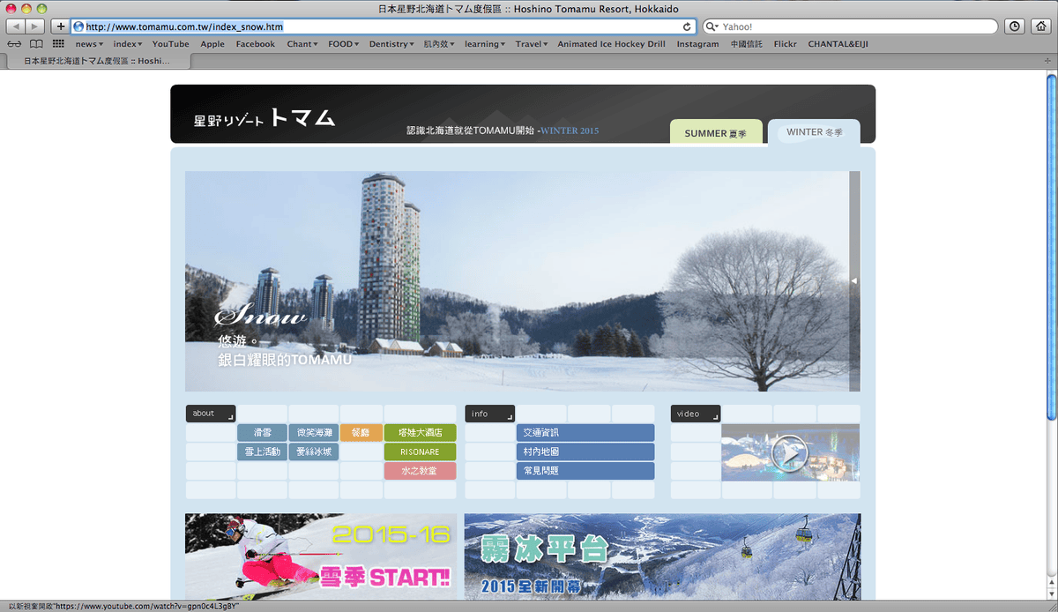This screenshot has height=612, width=1058.
Task: Show Top Sites grid icon
Action: click(x=58, y=43)
